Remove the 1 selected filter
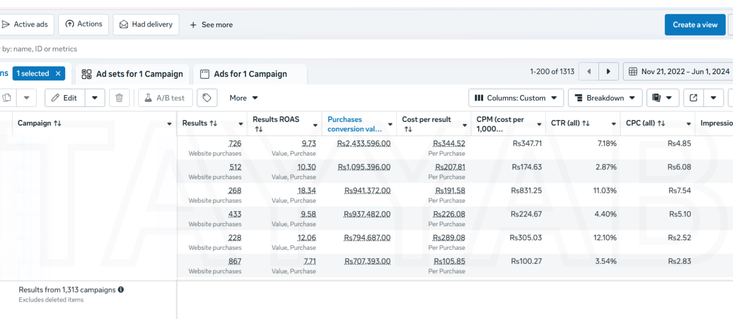Image resolution: width=733 pixels, height=326 pixels. click(58, 73)
